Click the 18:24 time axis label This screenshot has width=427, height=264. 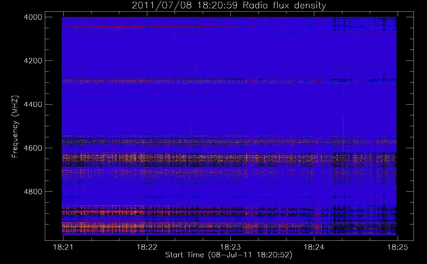(314, 247)
